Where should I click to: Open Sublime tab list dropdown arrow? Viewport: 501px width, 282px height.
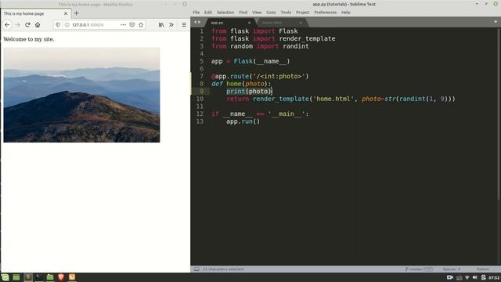496,22
